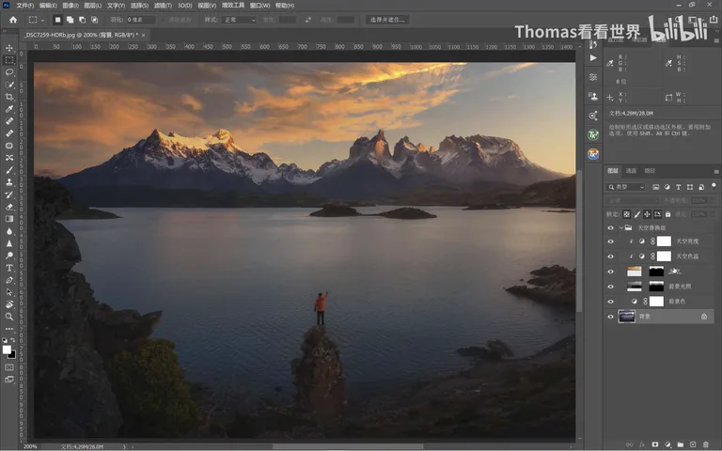722x451 pixels.
Task: Select the Hand tool
Action: click(x=9, y=304)
